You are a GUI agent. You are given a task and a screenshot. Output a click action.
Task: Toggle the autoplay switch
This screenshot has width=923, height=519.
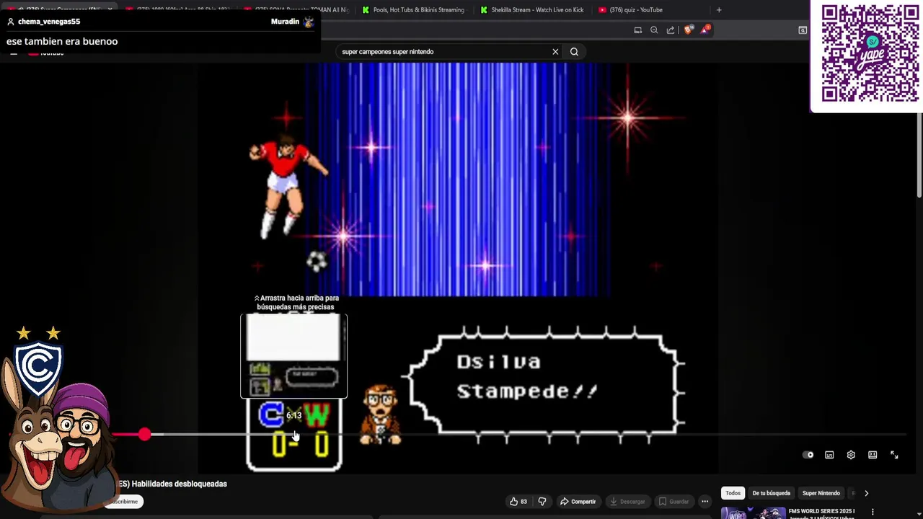click(x=808, y=455)
